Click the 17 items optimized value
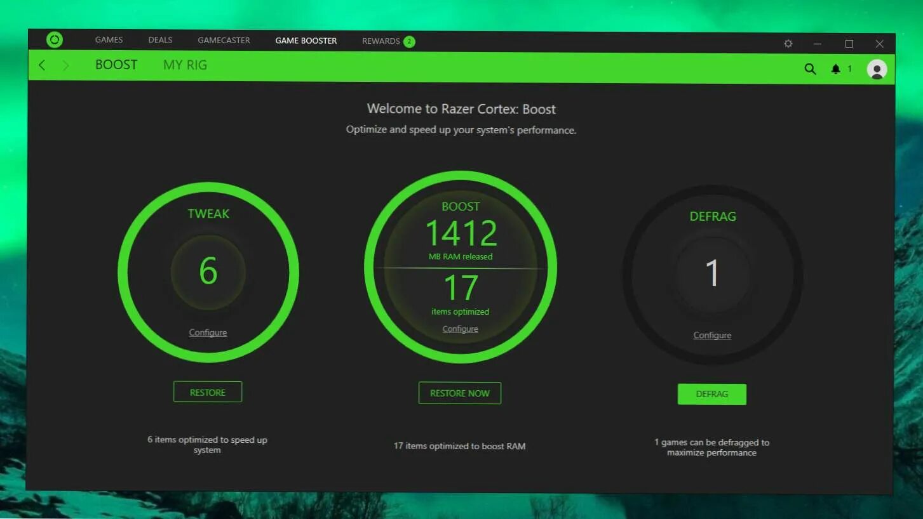923x519 pixels. point(461,288)
